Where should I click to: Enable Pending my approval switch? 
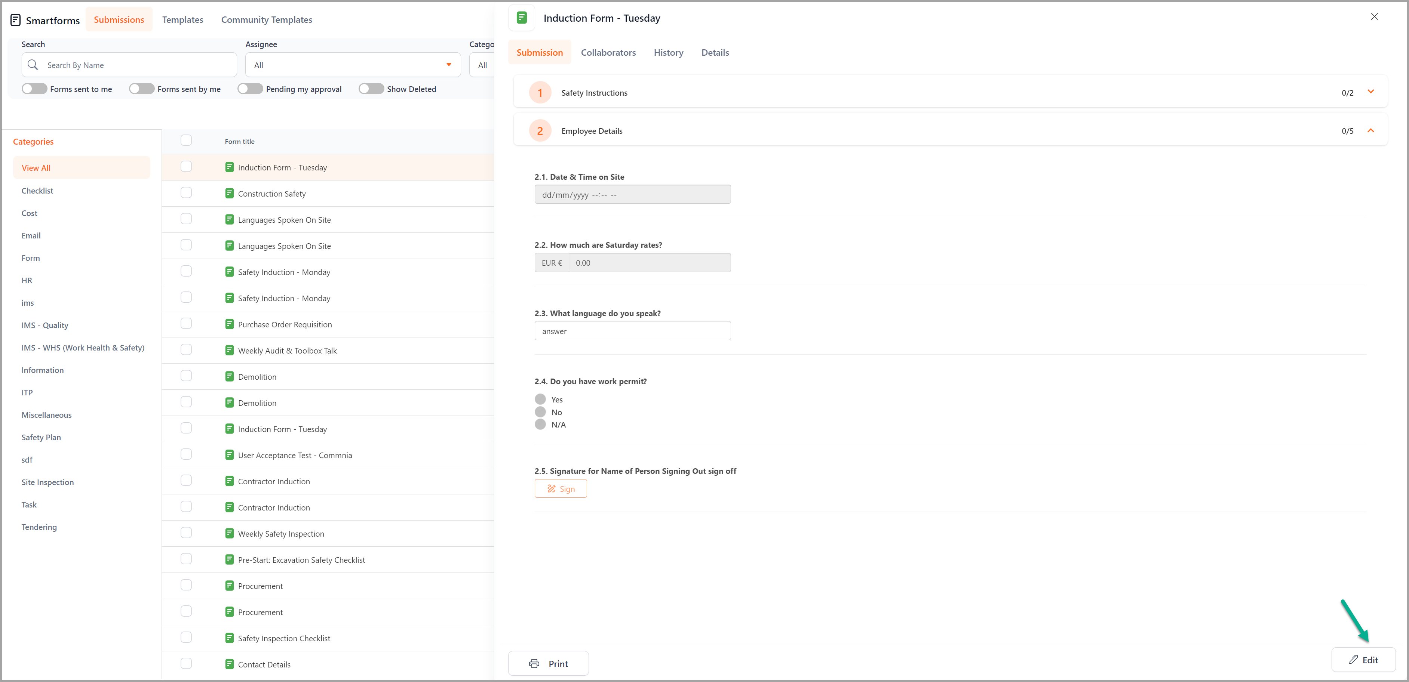(x=250, y=89)
